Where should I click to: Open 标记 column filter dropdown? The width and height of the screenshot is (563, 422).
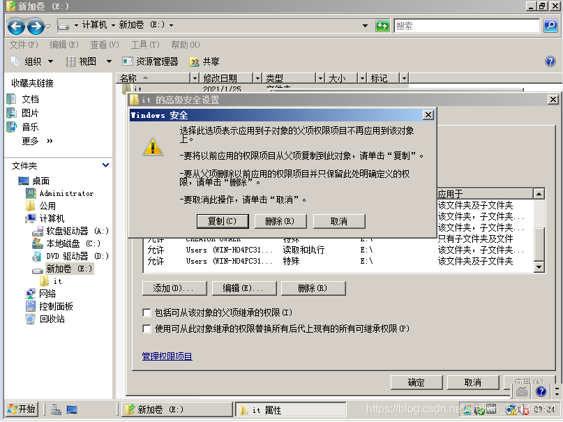click(x=405, y=78)
